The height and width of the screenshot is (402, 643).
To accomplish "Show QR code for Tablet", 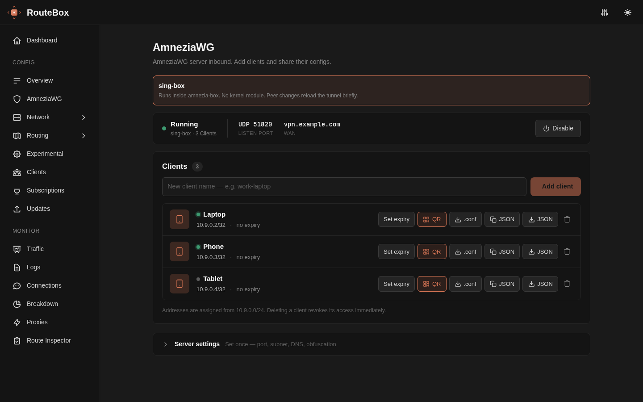I will [x=432, y=284].
